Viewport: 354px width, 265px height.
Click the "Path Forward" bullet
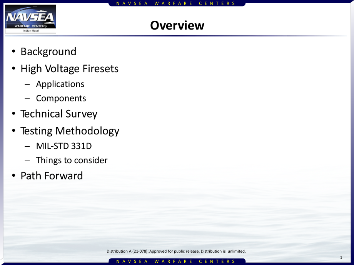point(52,176)
